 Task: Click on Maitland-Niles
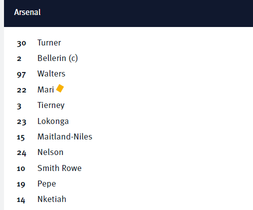click(x=65, y=136)
